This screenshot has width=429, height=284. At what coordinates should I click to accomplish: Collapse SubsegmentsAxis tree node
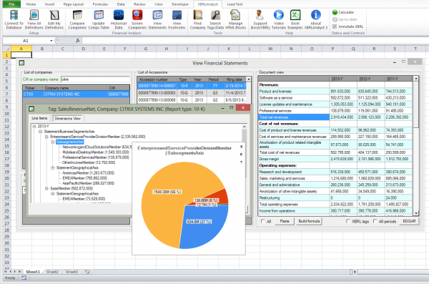click(52, 142)
